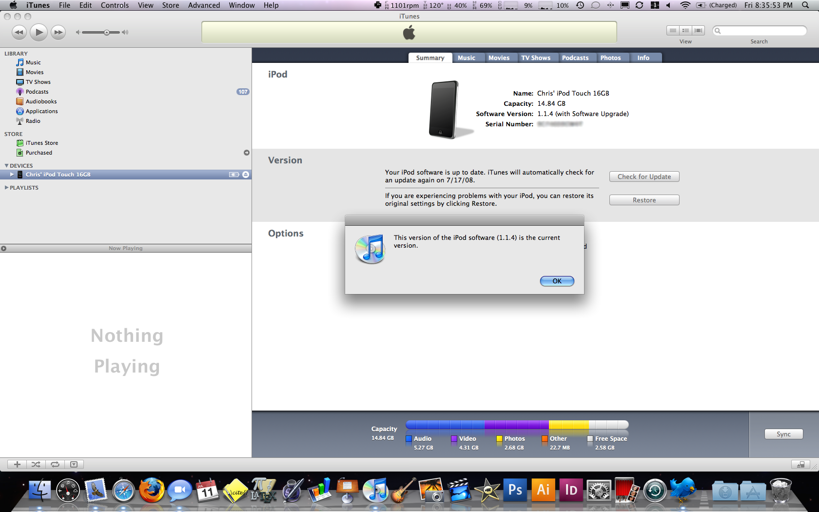The width and height of the screenshot is (819, 512).
Task: Open the iTunes Store in sidebar
Action: coord(42,143)
